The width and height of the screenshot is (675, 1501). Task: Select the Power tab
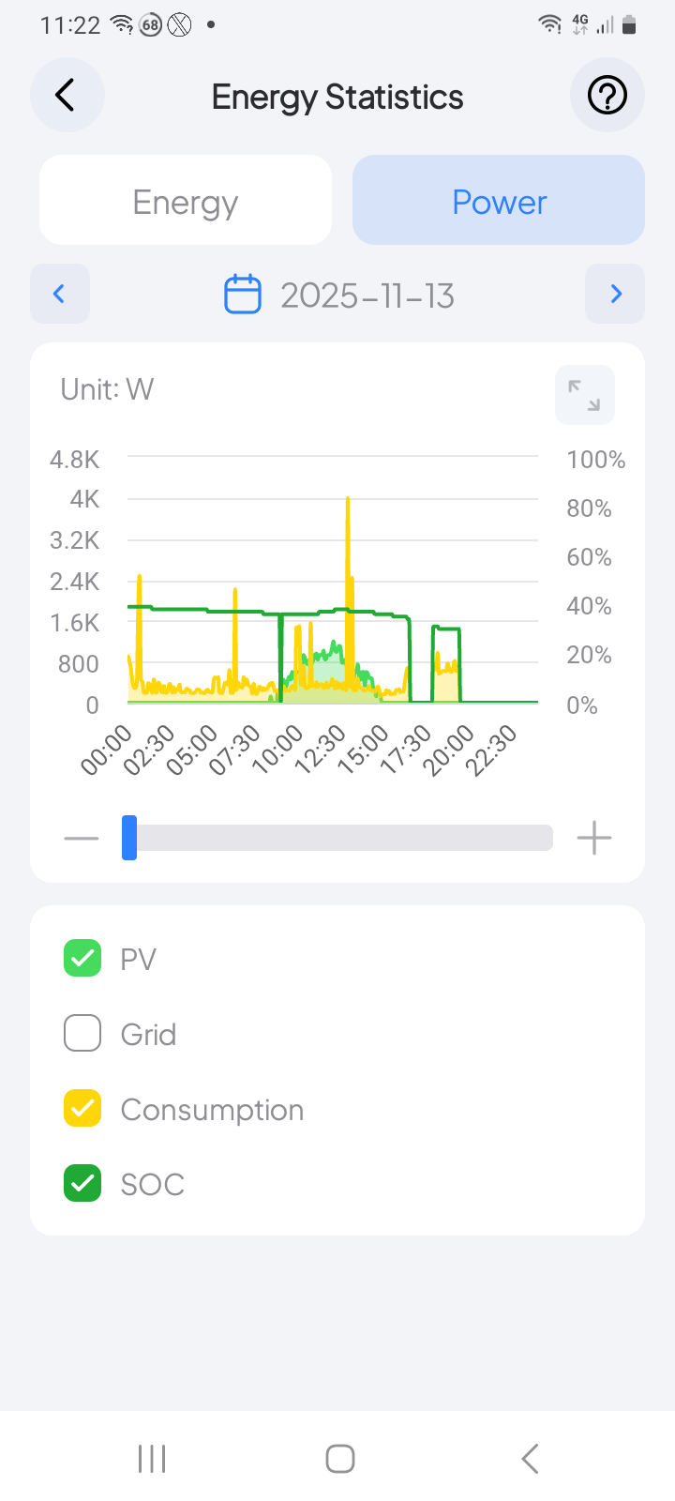[x=499, y=201]
